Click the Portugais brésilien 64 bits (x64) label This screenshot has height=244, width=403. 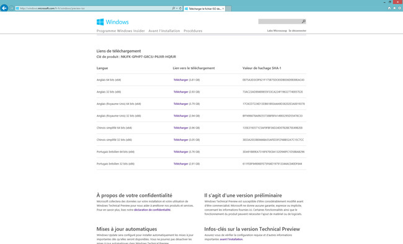(115, 151)
